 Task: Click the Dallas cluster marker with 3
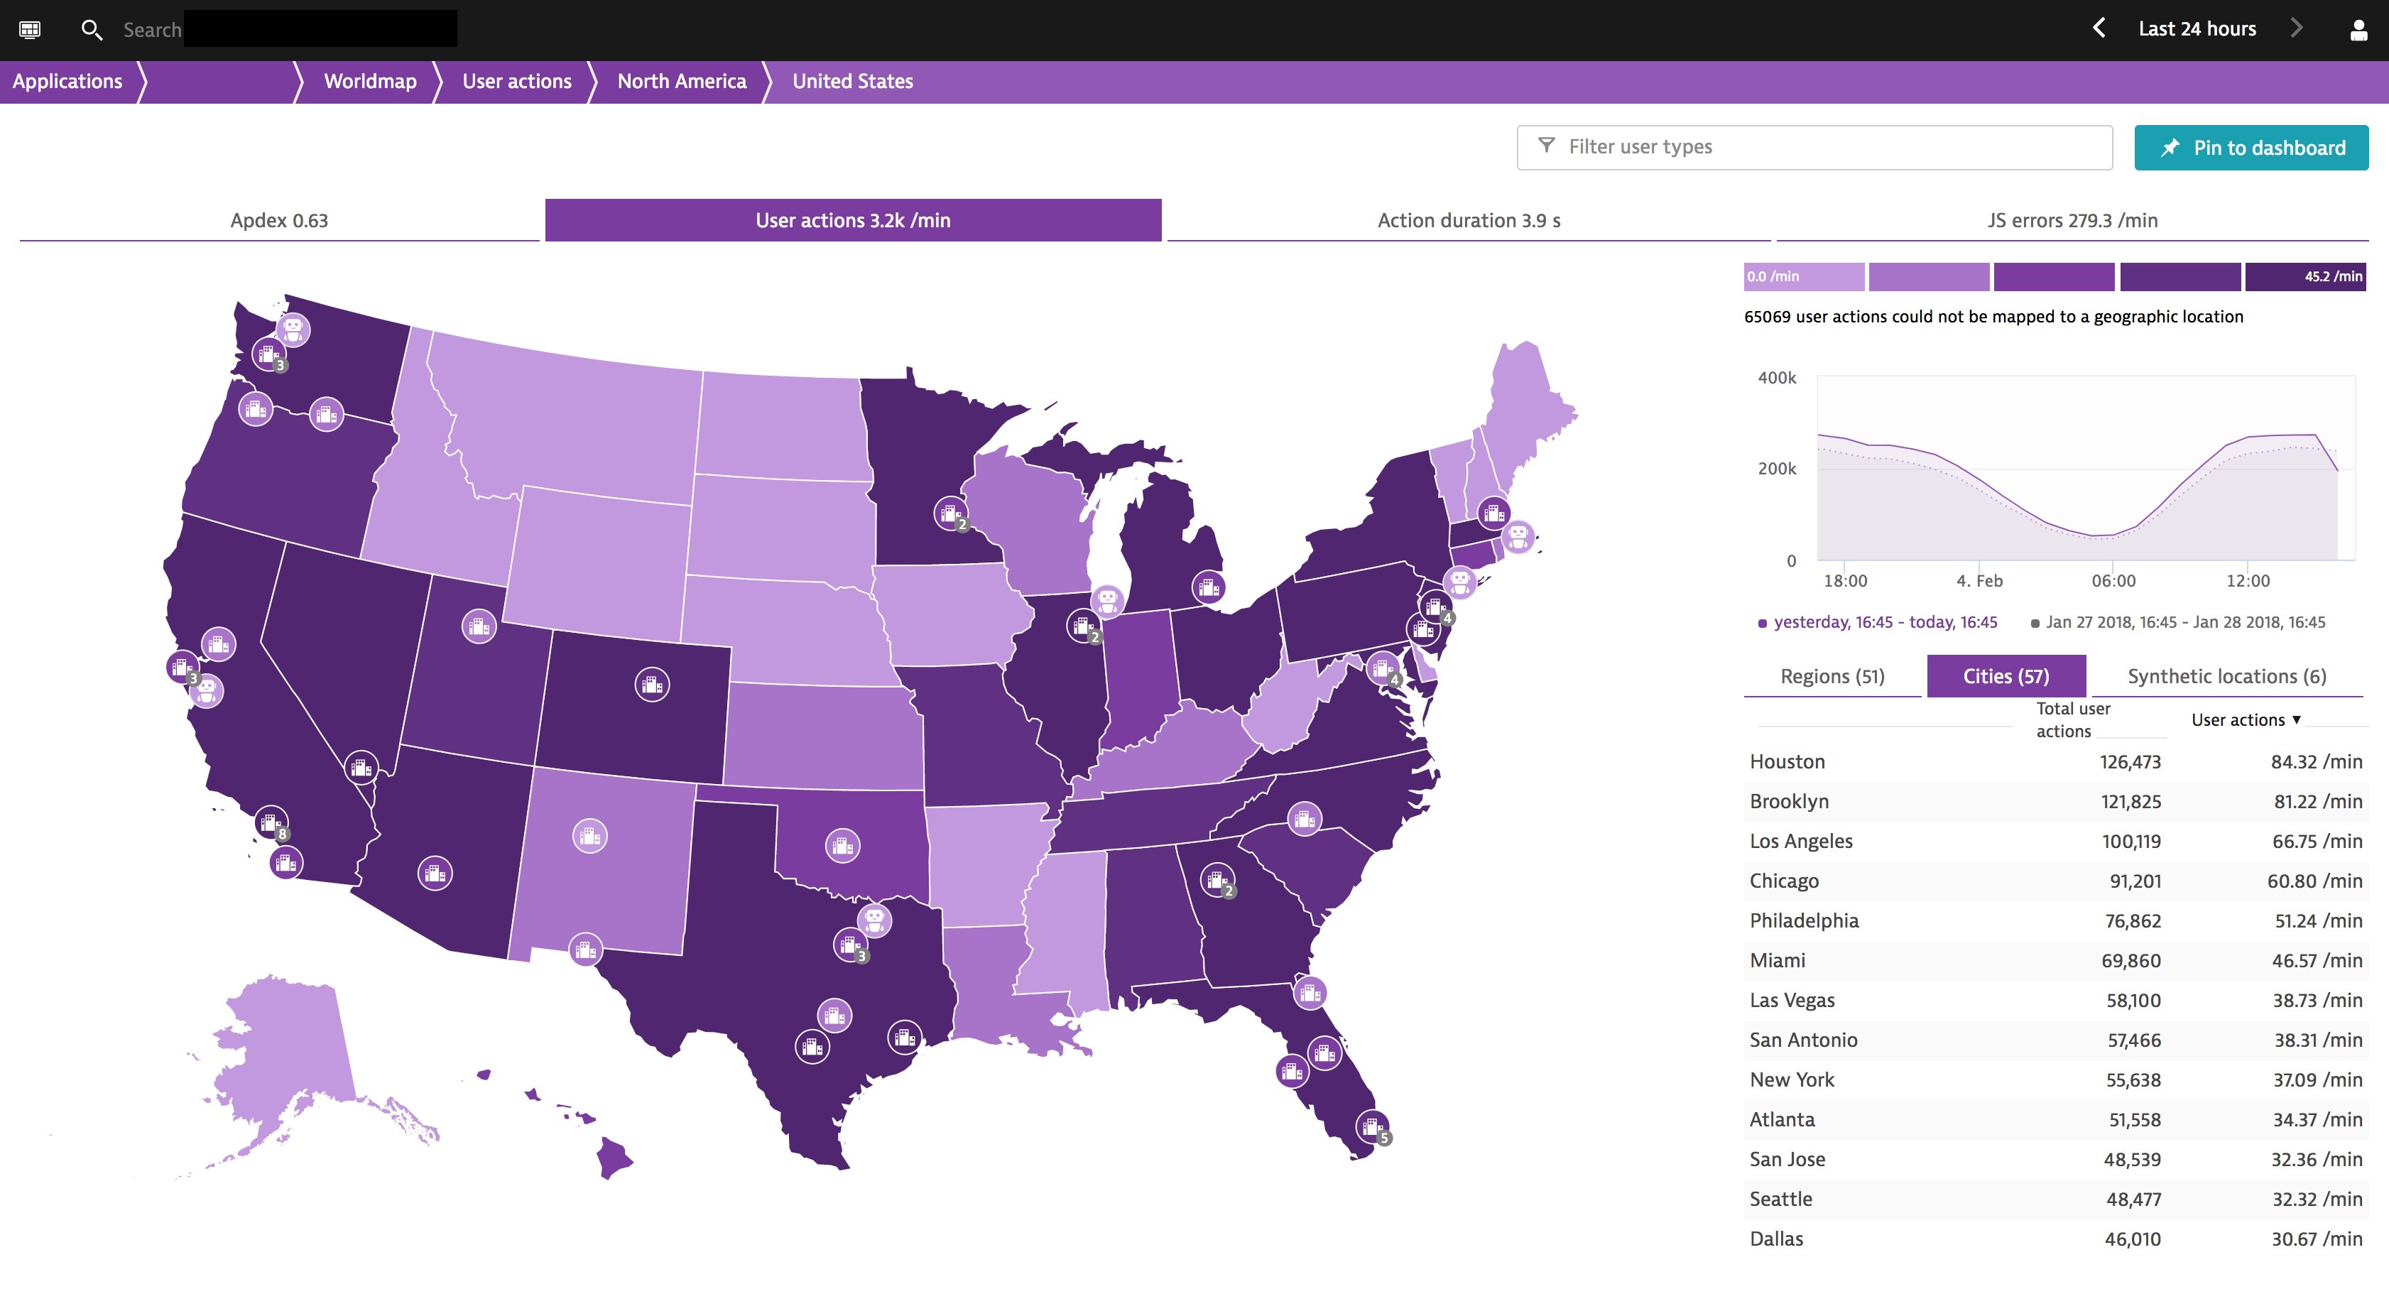tap(851, 945)
